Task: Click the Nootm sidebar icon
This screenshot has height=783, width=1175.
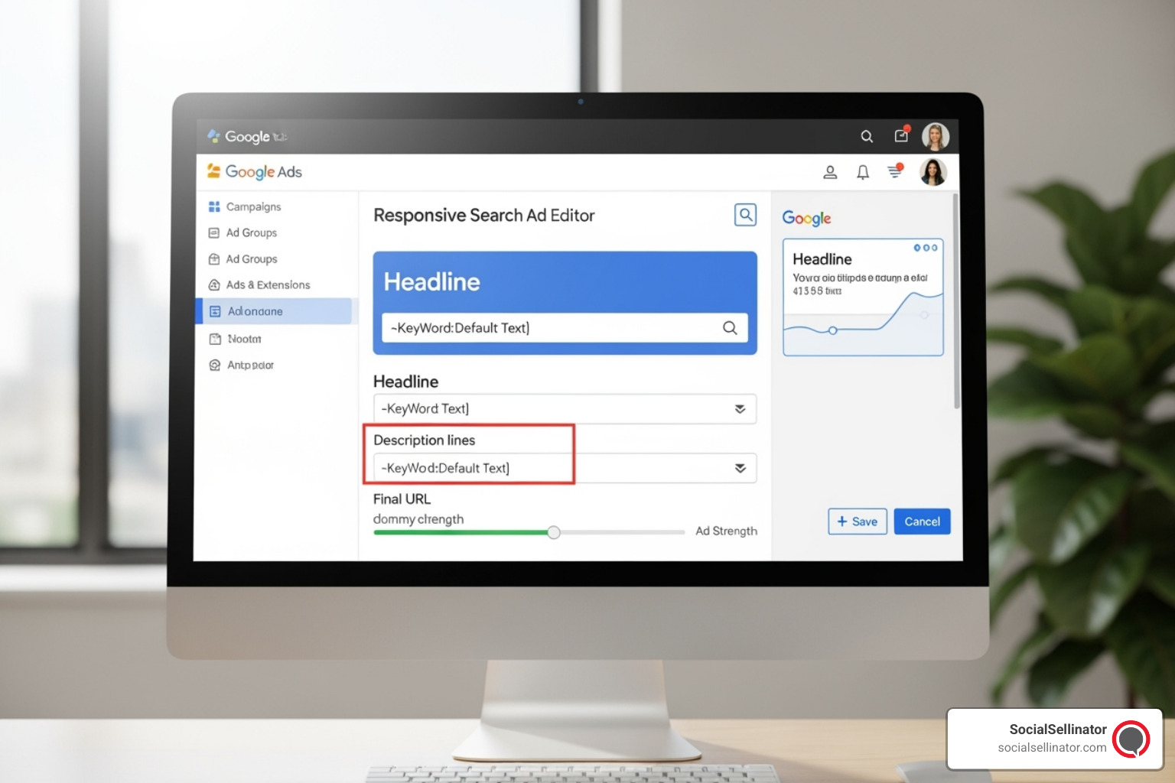Action: pyautogui.click(x=215, y=339)
